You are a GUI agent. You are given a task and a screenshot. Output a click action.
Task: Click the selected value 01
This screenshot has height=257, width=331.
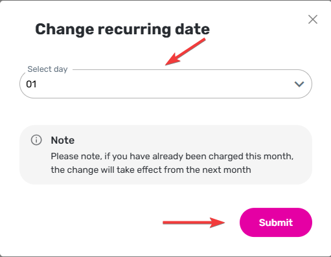tap(31, 84)
